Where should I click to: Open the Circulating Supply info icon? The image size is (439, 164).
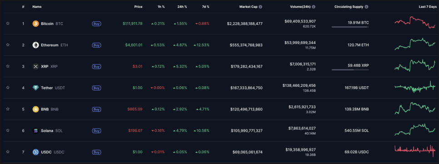pyautogui.click(x=366, y=7)
